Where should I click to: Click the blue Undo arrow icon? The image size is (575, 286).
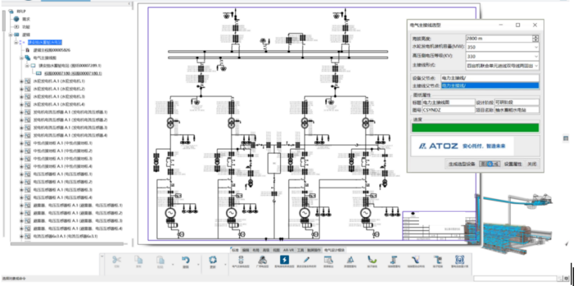185,260
